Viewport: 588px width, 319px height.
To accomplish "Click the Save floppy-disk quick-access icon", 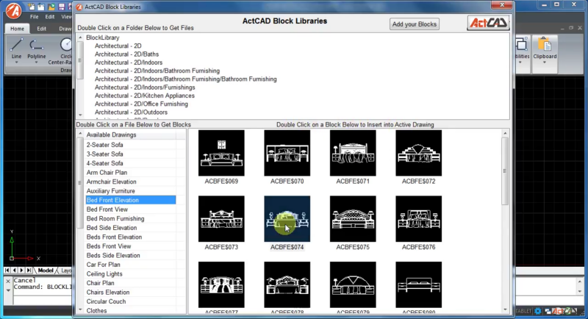I will click(62, 7).
